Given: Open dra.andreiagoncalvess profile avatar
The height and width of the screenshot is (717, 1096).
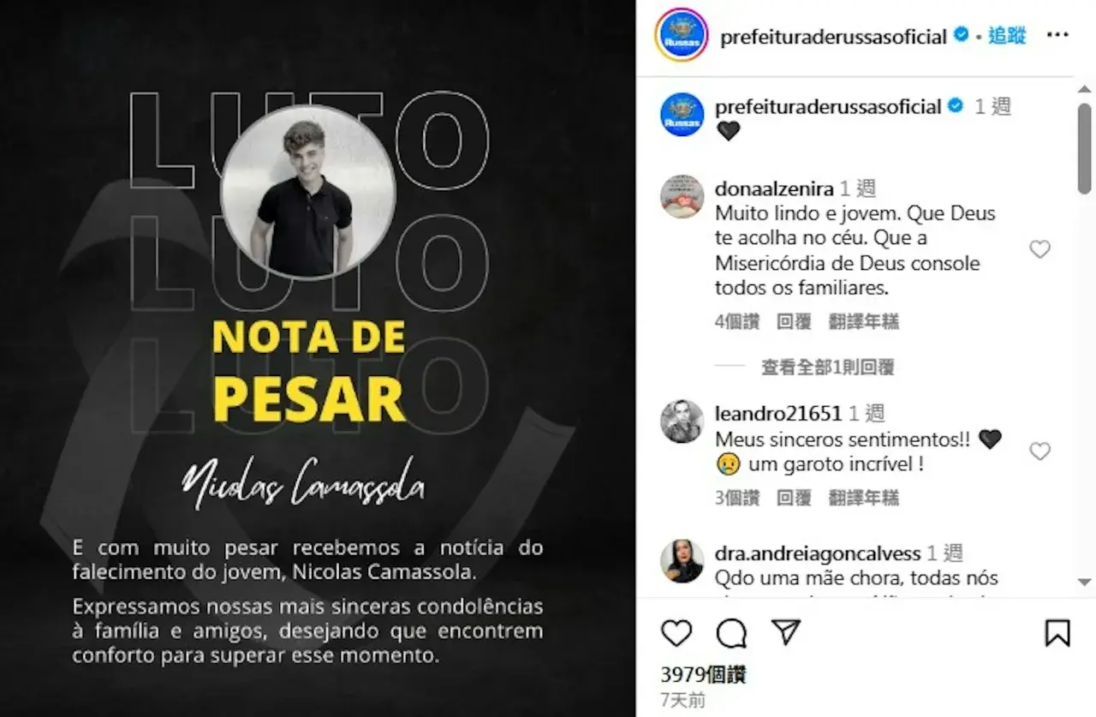Looking at the screenshot, I should [682, 561].
